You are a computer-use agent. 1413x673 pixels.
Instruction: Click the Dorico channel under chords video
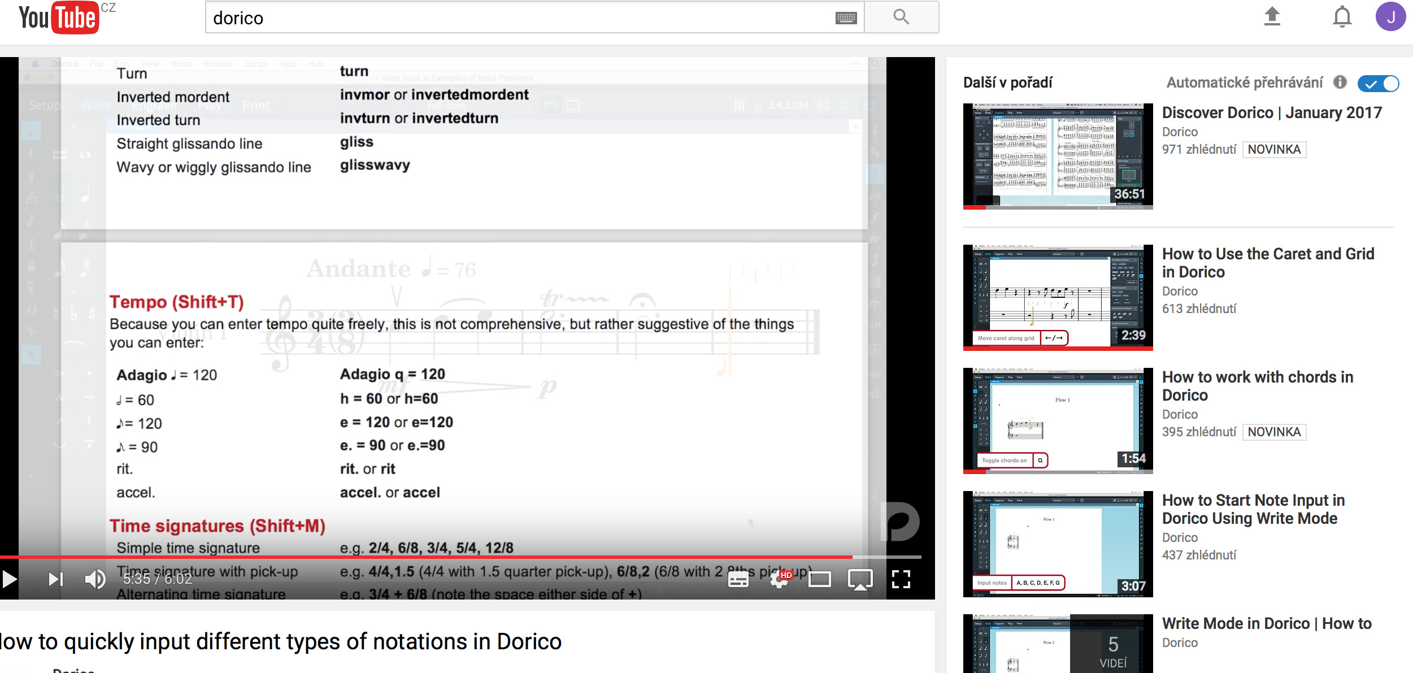[x=1180, y=414]
